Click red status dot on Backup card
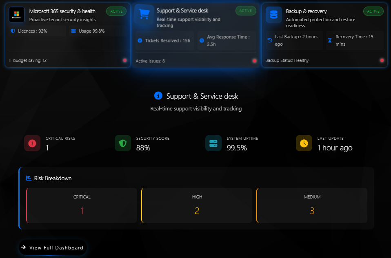Image resolution: width=391 pixels, height=258 pixels. tap(382, 60)
